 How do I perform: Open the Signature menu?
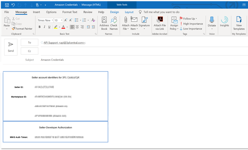tap(144, 24)
